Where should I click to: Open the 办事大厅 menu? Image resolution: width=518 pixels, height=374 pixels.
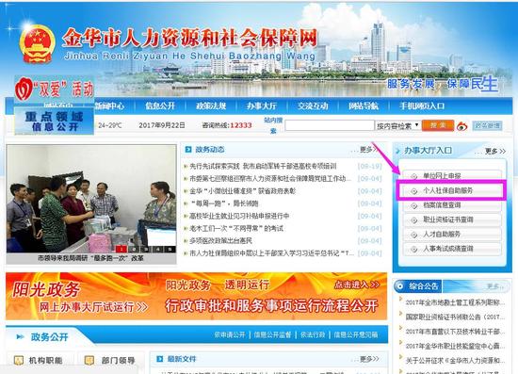click(262, 106)
